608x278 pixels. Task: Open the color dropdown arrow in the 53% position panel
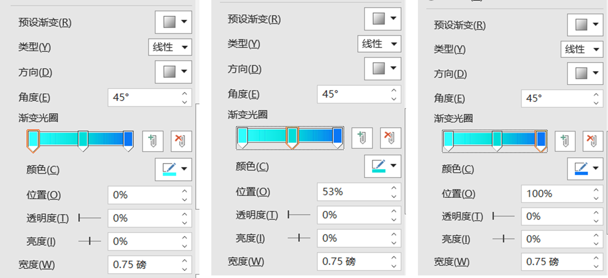pyautogui.click(x=394, y=166)
